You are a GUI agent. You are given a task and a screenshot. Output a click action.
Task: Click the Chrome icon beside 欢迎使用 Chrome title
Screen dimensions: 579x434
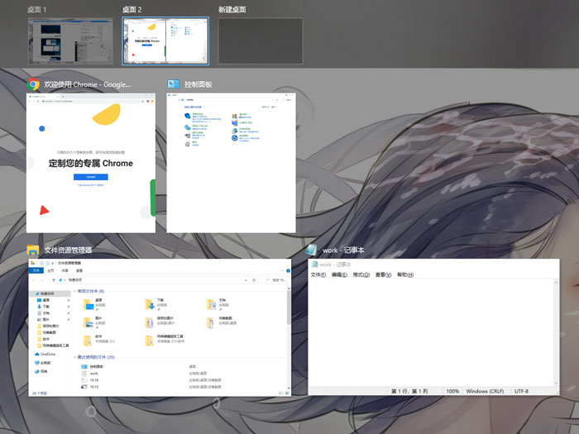click(33, 84)
